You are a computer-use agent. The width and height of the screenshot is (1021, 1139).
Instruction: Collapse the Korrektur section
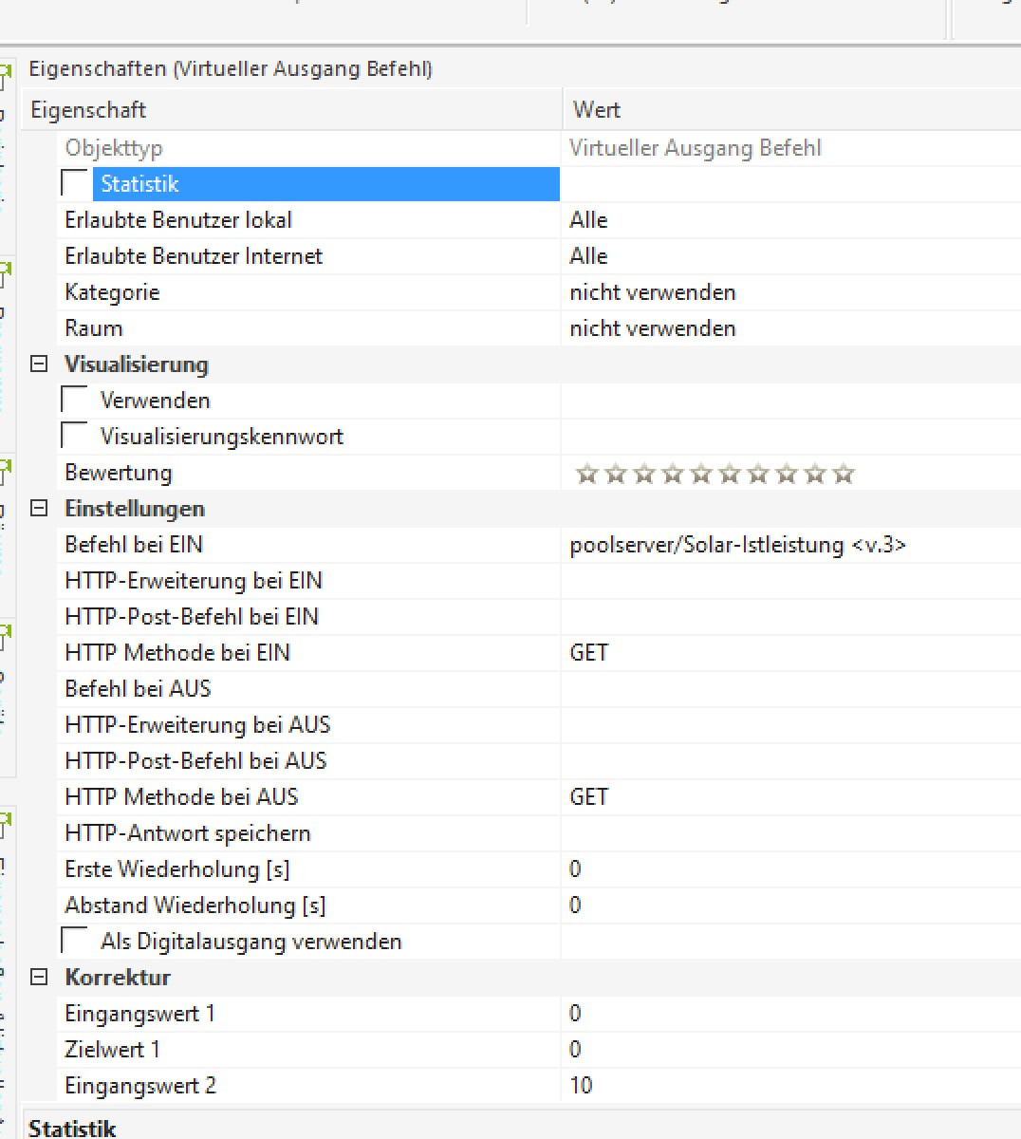[x=39, y=977]
